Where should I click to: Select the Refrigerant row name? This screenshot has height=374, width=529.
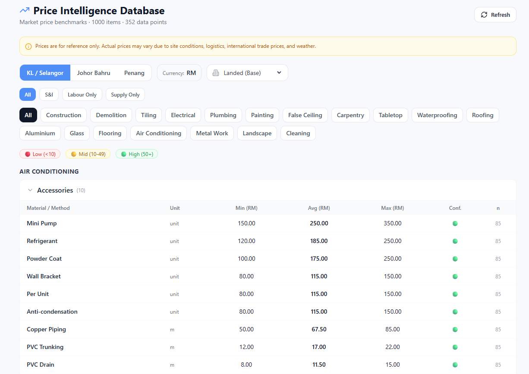pos(42,241)
